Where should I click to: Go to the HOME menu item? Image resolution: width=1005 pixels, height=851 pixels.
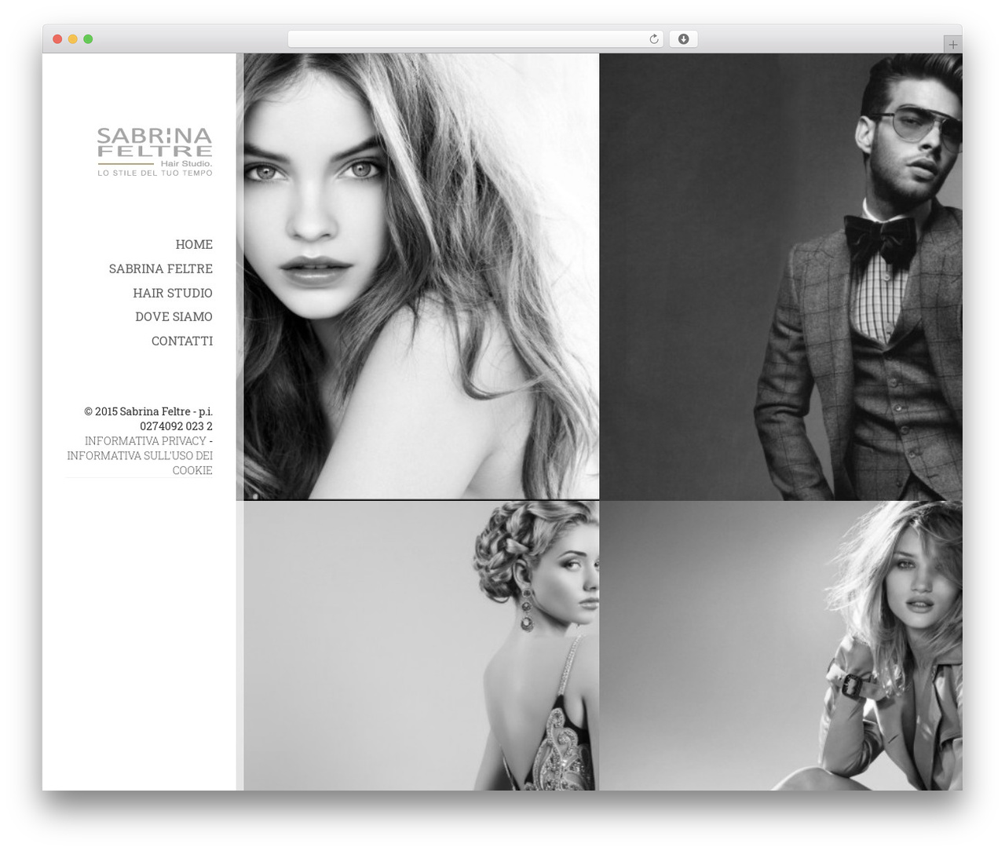(x=194, y=244)
